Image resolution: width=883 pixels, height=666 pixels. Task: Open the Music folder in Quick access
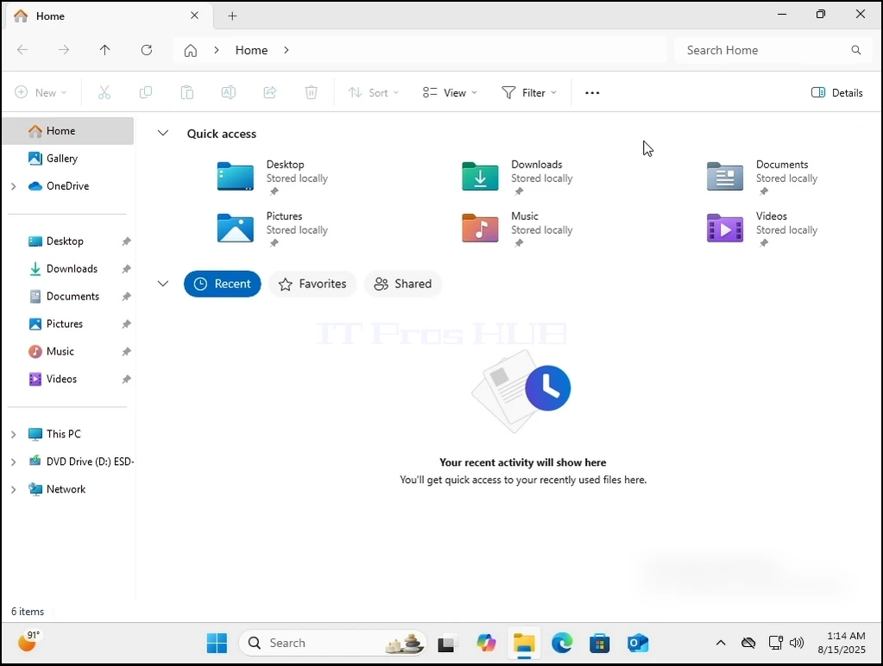[518, 229]
